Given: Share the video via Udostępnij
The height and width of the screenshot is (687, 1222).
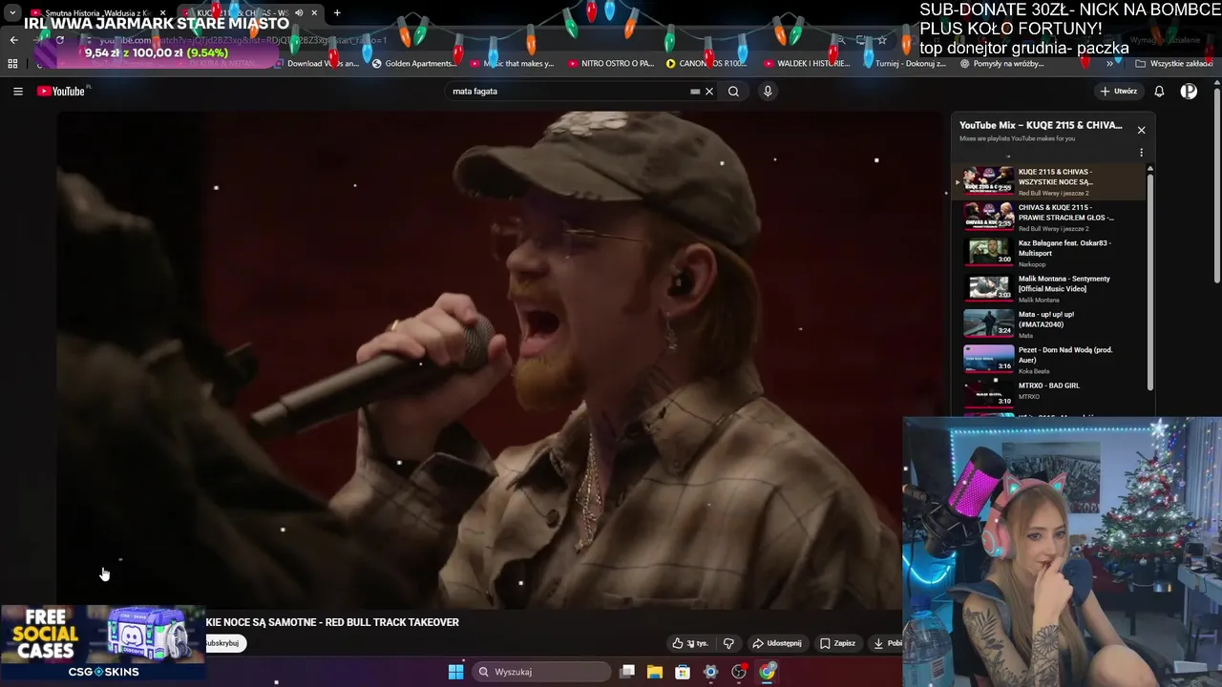Looking at the screenshot, I should [776, 643].
